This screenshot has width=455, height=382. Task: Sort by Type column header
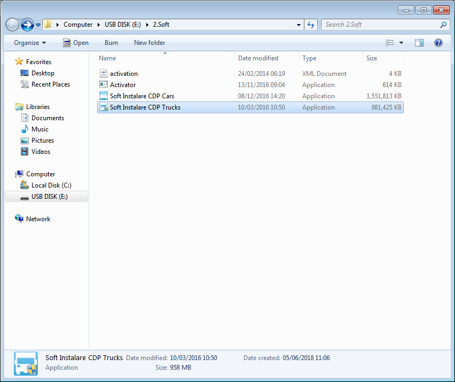pos(309,58)
